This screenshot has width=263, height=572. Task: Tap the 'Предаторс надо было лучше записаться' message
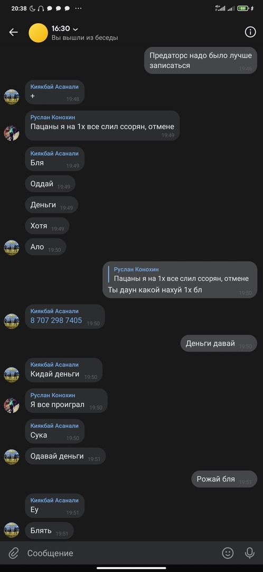201,60
